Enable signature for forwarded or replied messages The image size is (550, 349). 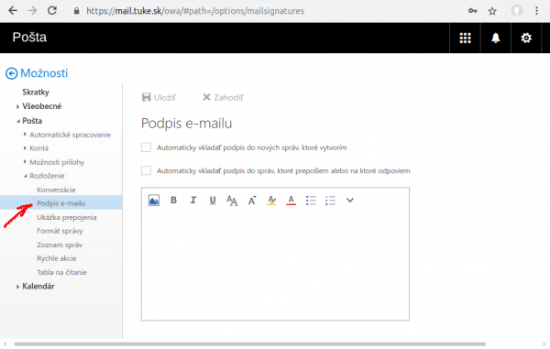pos(146,170)
